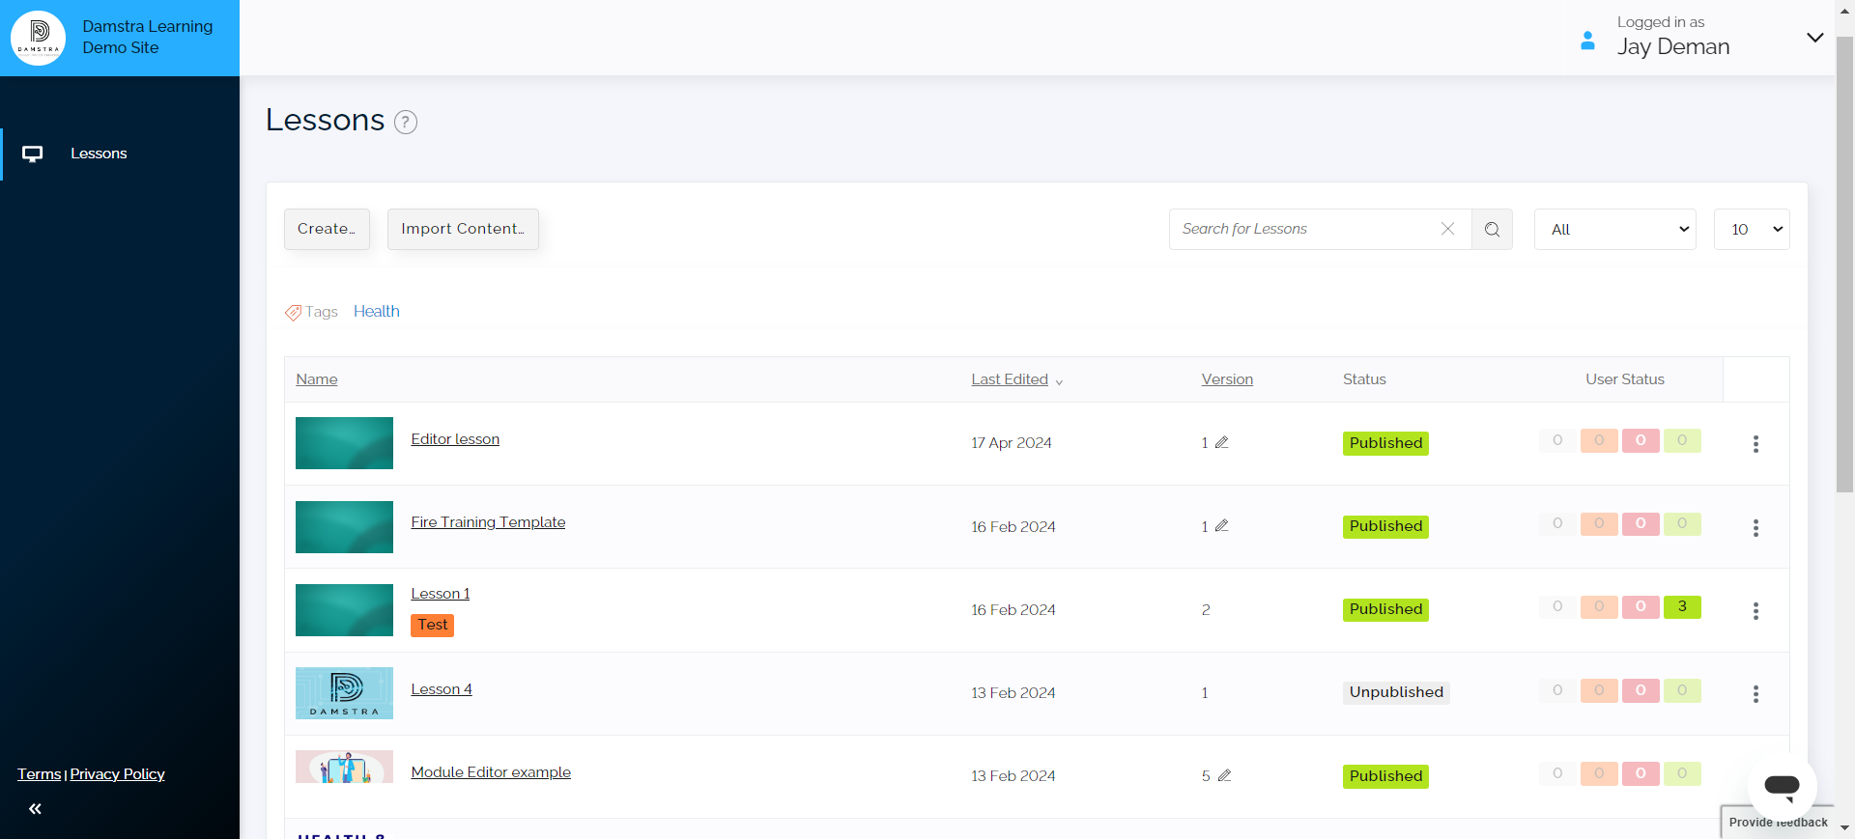
Task: Filter by the Health tag
Action: point(377,311)
